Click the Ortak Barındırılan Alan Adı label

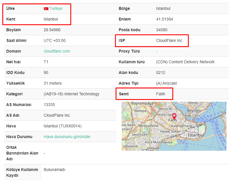pos(22,153)
